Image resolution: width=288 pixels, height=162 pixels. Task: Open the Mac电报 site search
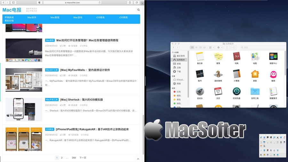[139, 10]
